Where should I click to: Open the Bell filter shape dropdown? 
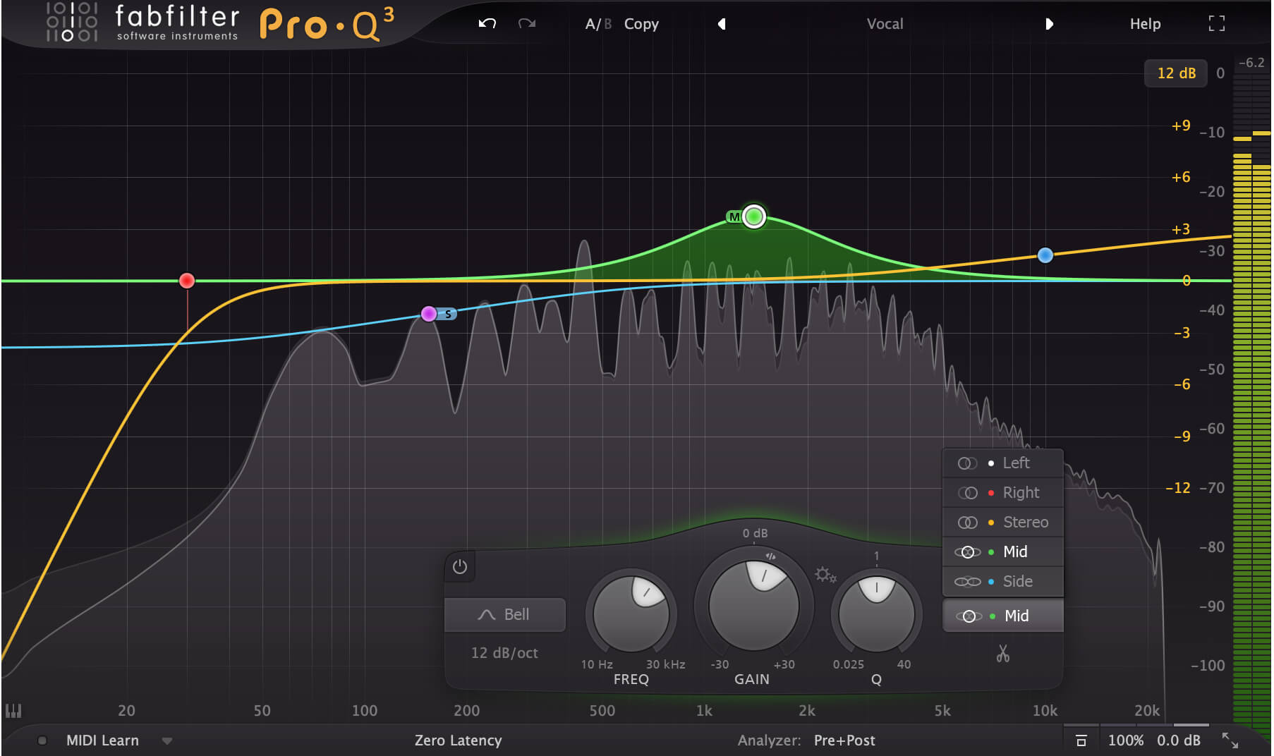point(504,614)
